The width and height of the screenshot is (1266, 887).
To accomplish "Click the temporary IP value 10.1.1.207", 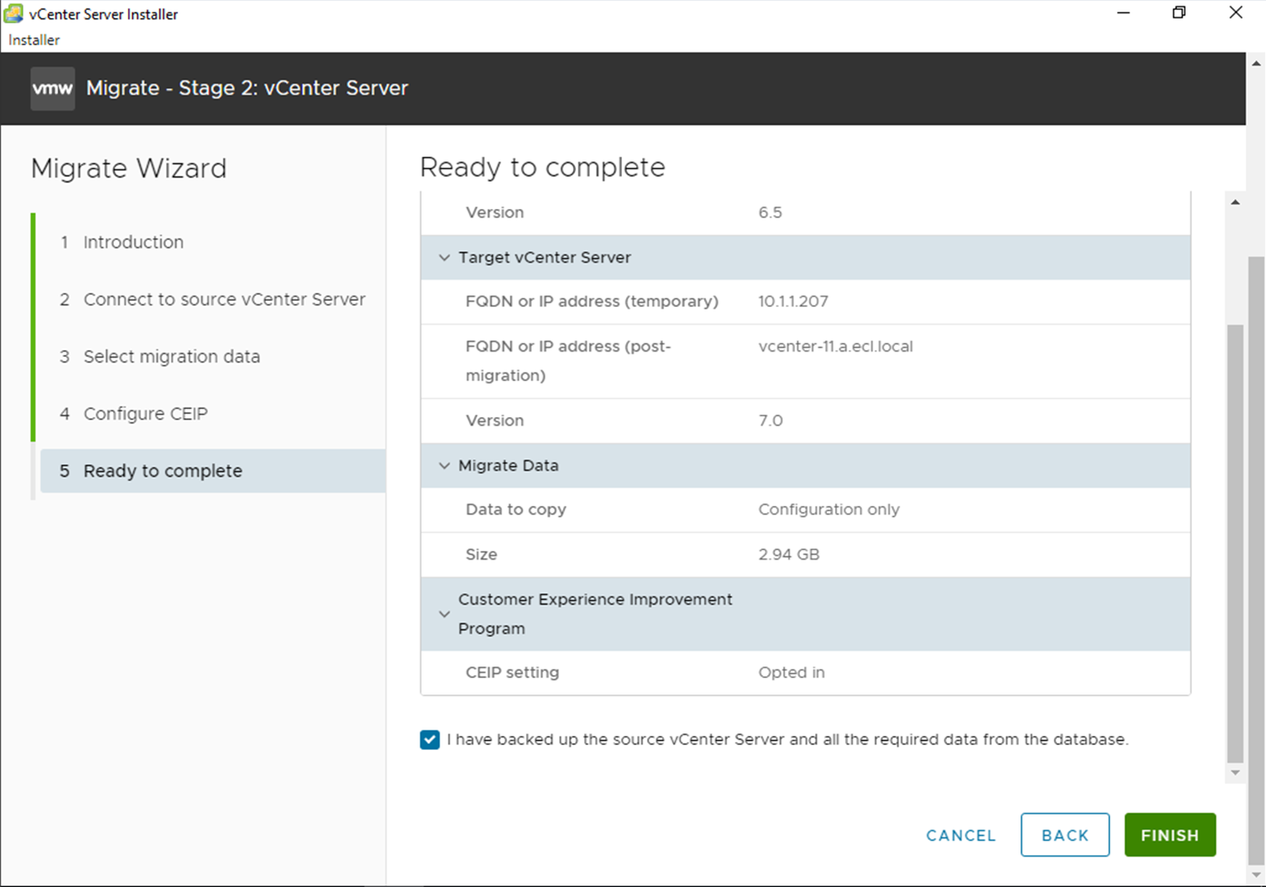I will [x=793, y=302].
